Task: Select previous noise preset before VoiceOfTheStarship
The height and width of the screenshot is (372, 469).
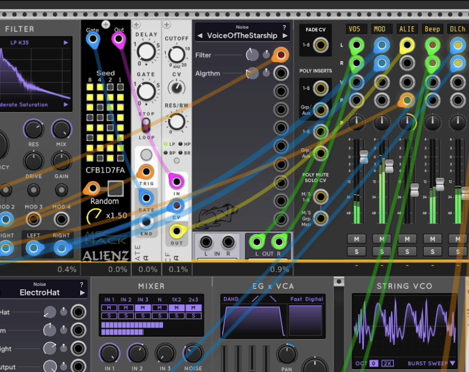Action: [x=200, y=35]
